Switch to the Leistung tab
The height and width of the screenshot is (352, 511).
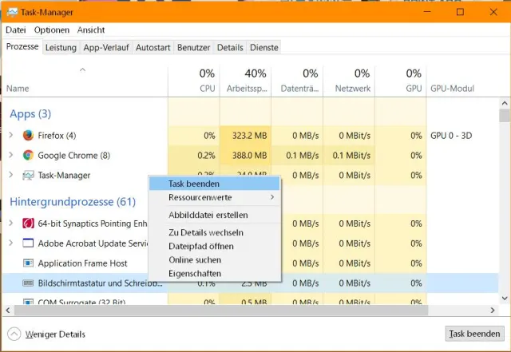click(61, 47)
